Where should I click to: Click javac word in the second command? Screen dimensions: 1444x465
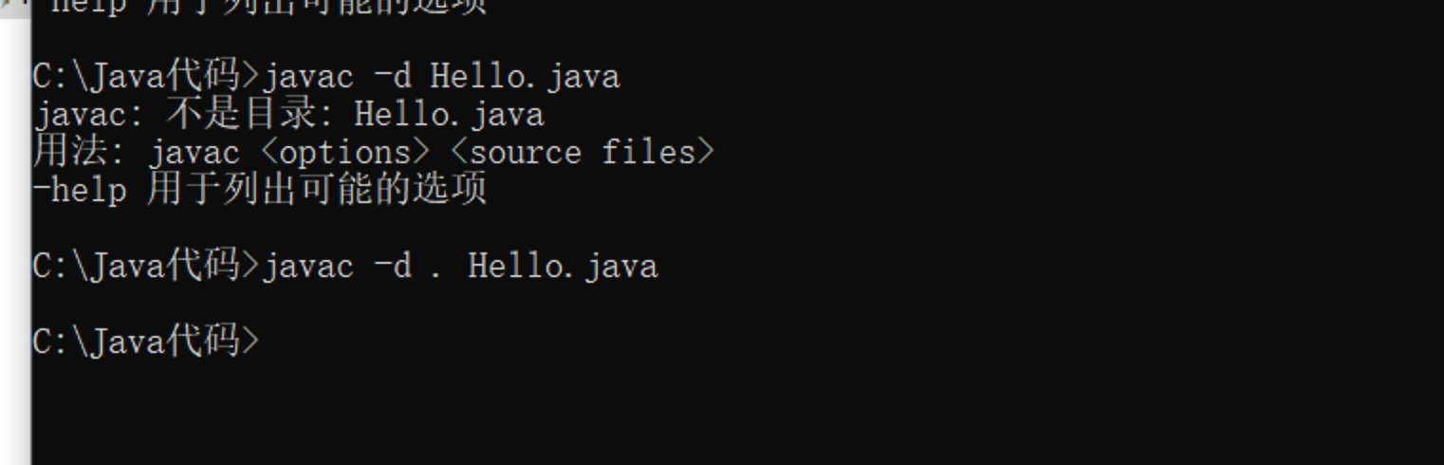tap(307, 267)
